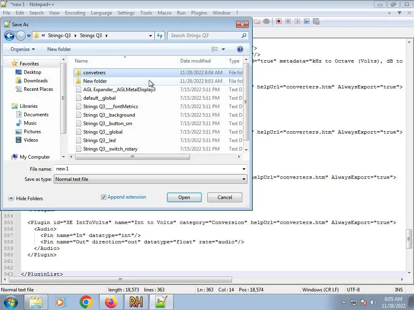Click the Folder as Workspace toolbar icon
Viewport: 414px width, 310px height.
pyautogui.click(x=257, y=21)
